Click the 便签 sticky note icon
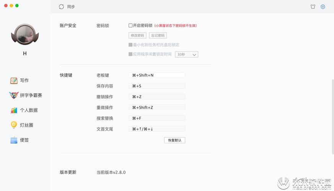This screenshot has width=334, height=191. point(14,140)
